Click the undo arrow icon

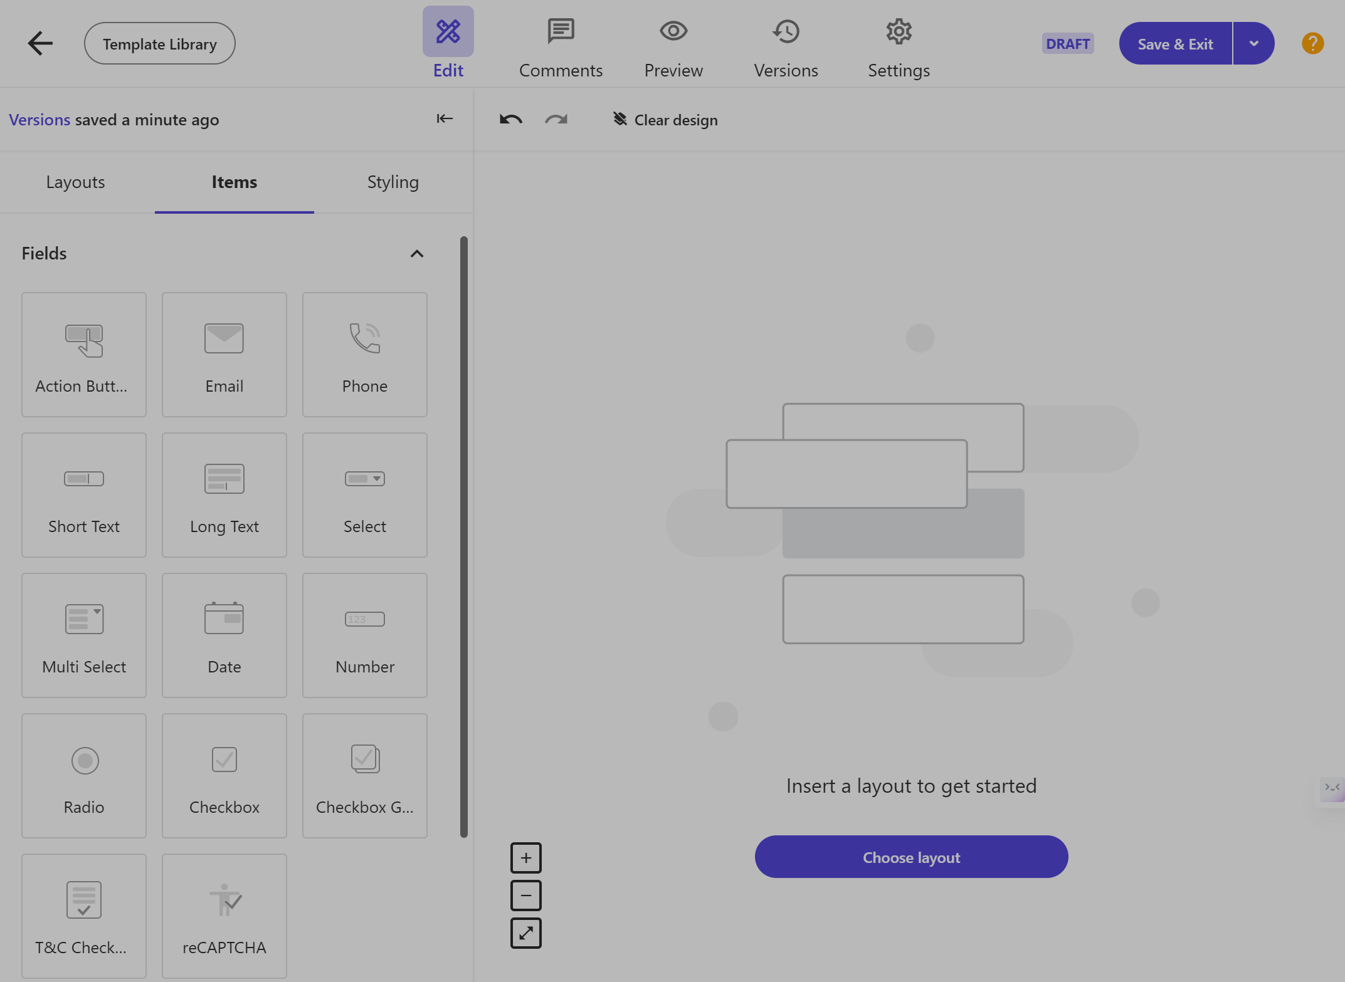pyautogui.click(x=510, y=119)
